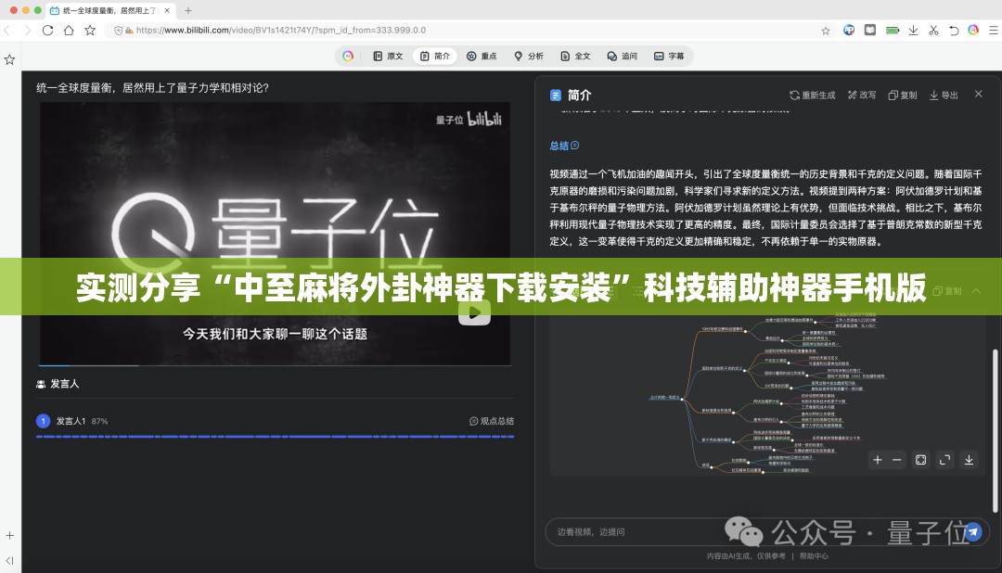Viewport: 1002px width, 573px height.
Task: Switch to the 重点 tab
Action: tap(482, 57)
